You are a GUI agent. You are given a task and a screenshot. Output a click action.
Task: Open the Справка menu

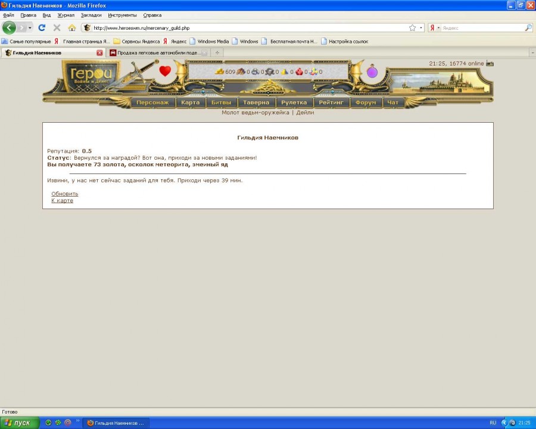tap(152, 15)
